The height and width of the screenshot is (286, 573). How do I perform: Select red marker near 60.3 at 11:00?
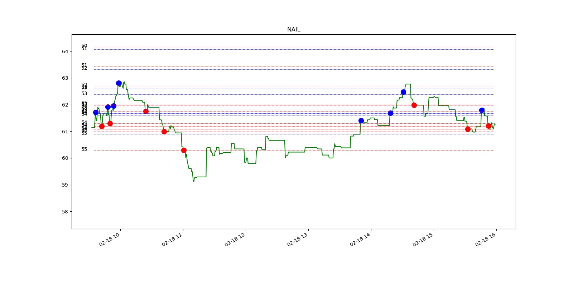click(184, 150)
